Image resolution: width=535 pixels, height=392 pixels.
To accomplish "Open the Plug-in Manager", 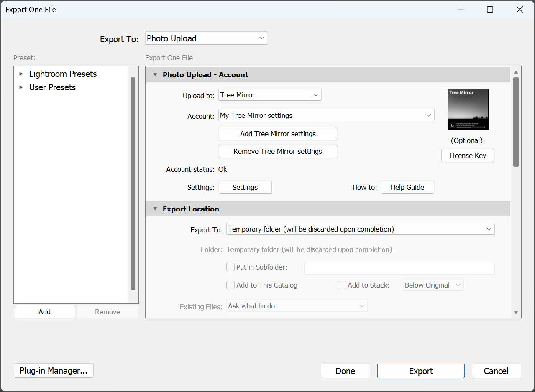I will (x=54, y=371).
